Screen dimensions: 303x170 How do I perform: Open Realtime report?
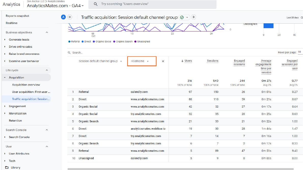[12, 23]
